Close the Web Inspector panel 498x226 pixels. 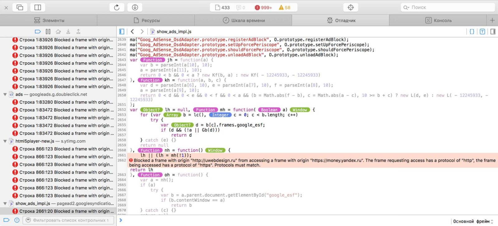click(6, 7)
